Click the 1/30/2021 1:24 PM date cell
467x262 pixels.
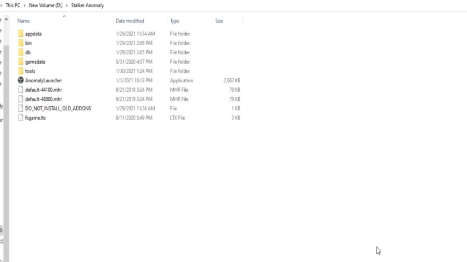point(134,71)
